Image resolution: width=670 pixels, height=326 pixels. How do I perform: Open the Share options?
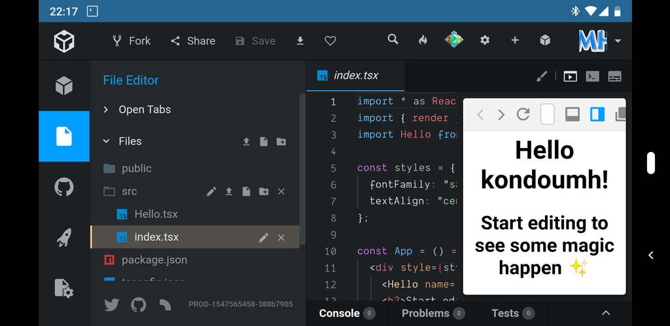(193, 41)
